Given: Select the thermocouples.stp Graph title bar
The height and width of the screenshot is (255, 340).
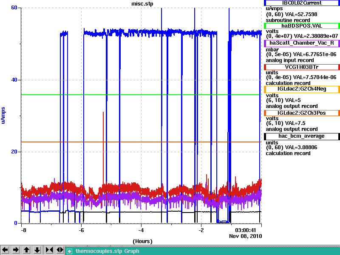Looking at the screenshot, I should coord(203,251).
